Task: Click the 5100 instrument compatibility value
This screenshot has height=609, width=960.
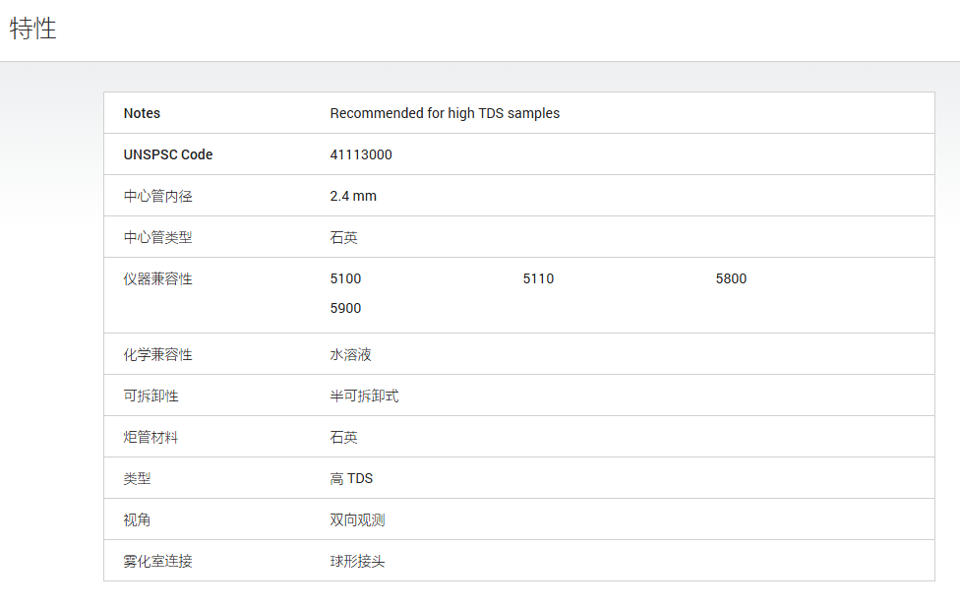Action: 345,278
